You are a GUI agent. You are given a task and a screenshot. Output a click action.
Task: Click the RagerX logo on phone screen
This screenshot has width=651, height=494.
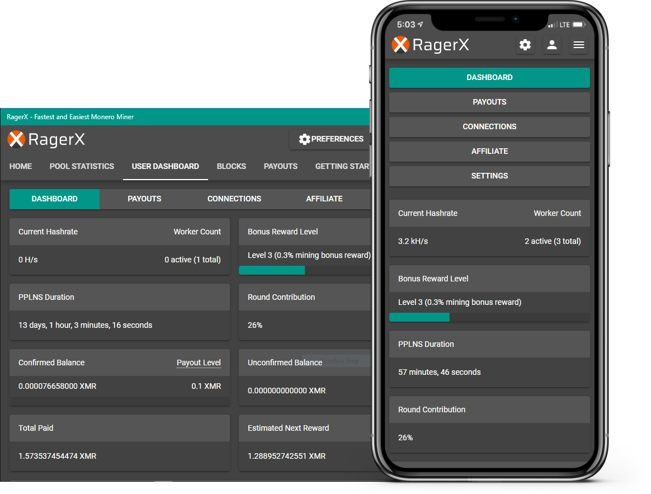pos(431,45)
